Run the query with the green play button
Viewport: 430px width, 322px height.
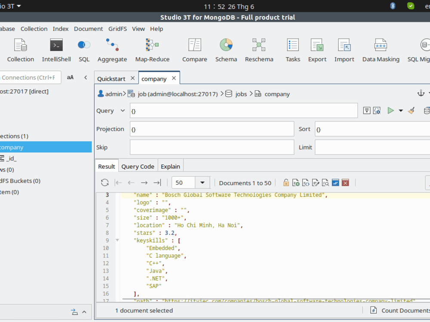[x=390, y=111]
